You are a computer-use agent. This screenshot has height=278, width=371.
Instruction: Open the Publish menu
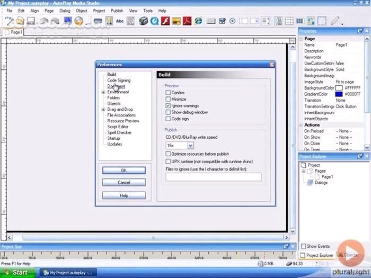(x=117, y=11)
